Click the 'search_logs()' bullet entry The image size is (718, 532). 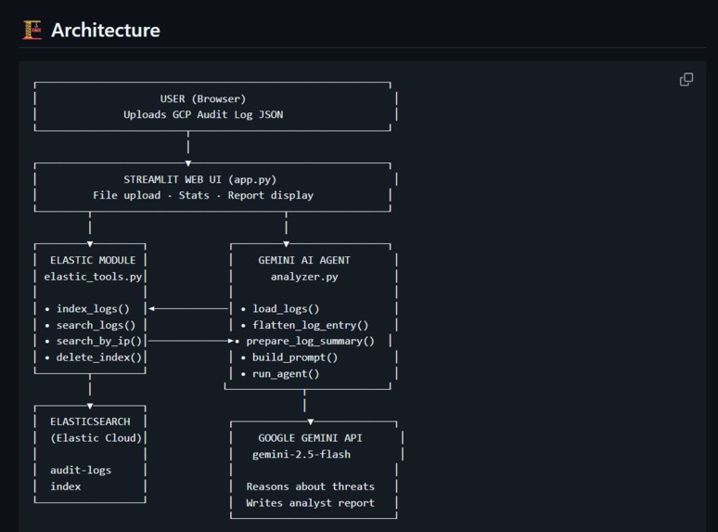click(91, 325)
